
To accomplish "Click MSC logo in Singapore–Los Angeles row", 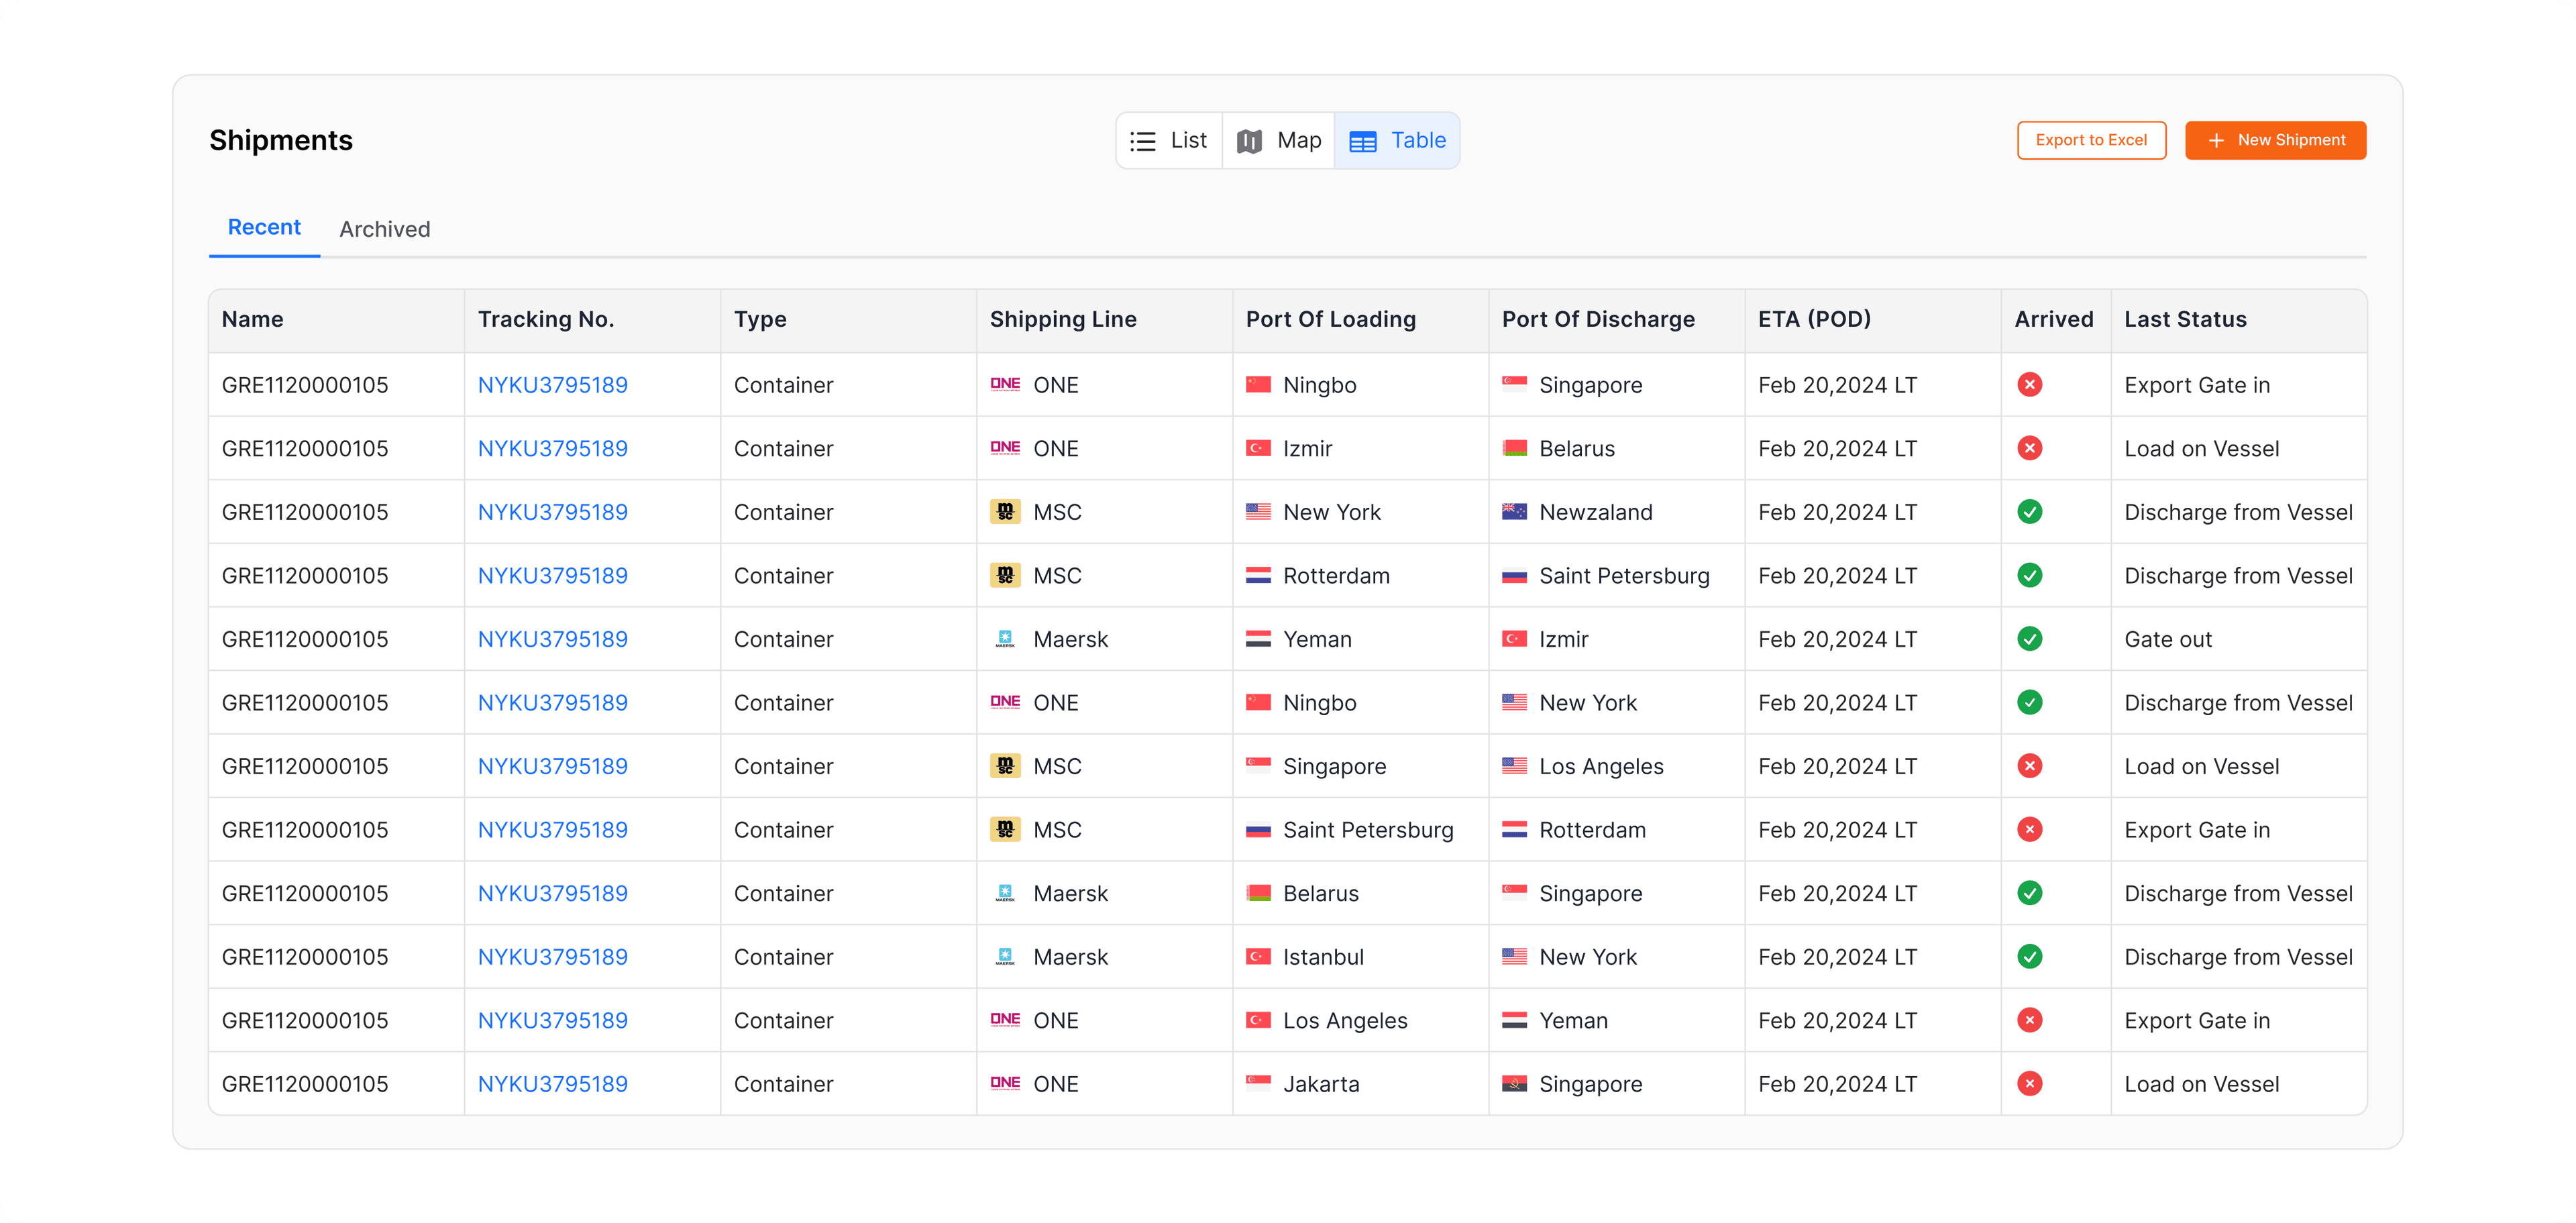I will (1005, 766).
